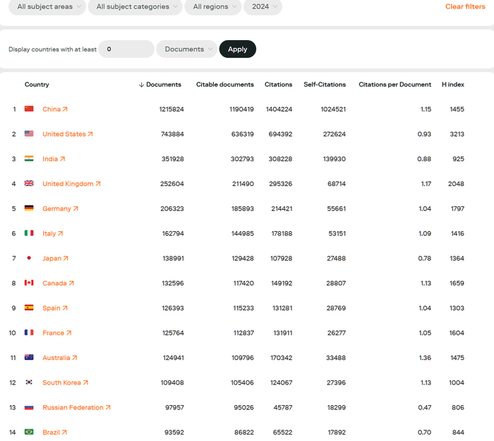Change the 2024 year dropdown

pos(263,7)
